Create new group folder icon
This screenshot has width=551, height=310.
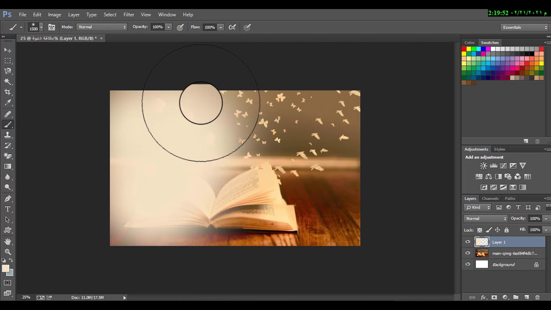pos(516,298)
